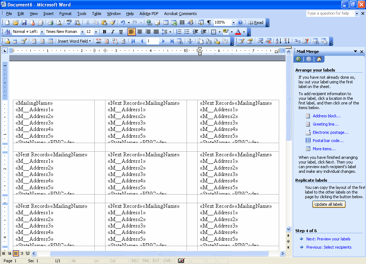Viewport: 366px width, 264px height.
Task: Open the Tools menu
Action: pos(82,14)
